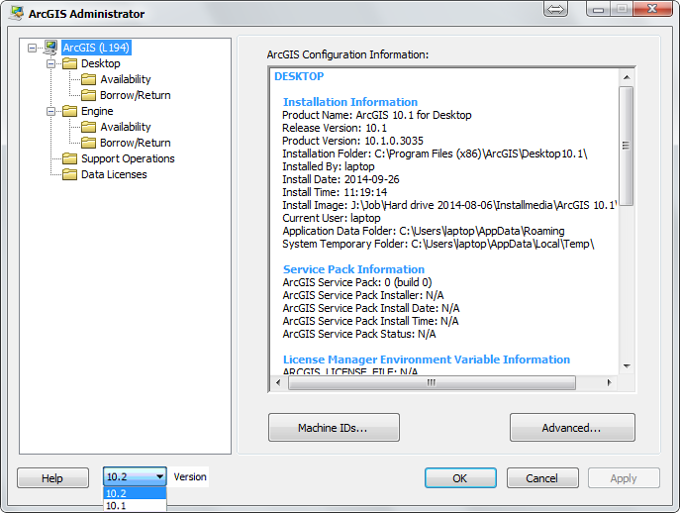Screen dimensions: 680x513
Task: Click the Support Operations folder icon
Action: click(69, 158)
